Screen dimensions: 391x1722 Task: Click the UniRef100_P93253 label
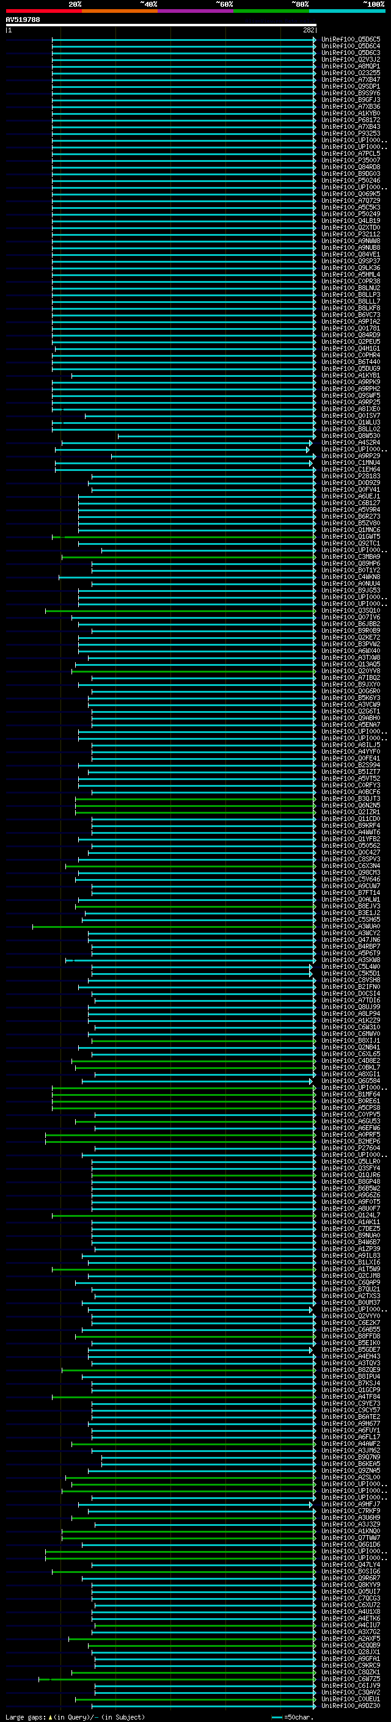351,134
